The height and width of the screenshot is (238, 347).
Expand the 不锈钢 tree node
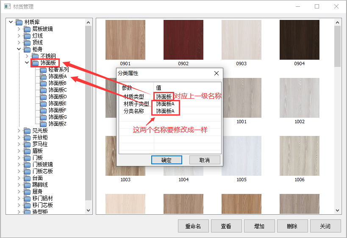point(27,56)
